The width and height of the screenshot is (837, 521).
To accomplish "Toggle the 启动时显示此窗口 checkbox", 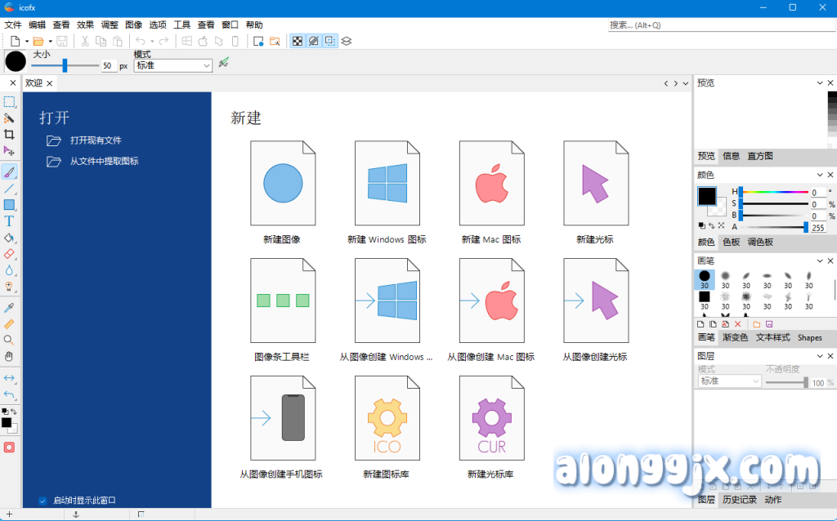I will click(x=43, y=500).
